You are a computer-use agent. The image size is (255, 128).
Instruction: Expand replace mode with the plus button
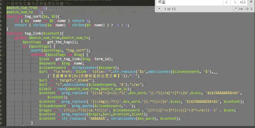[x=159, y=9]
